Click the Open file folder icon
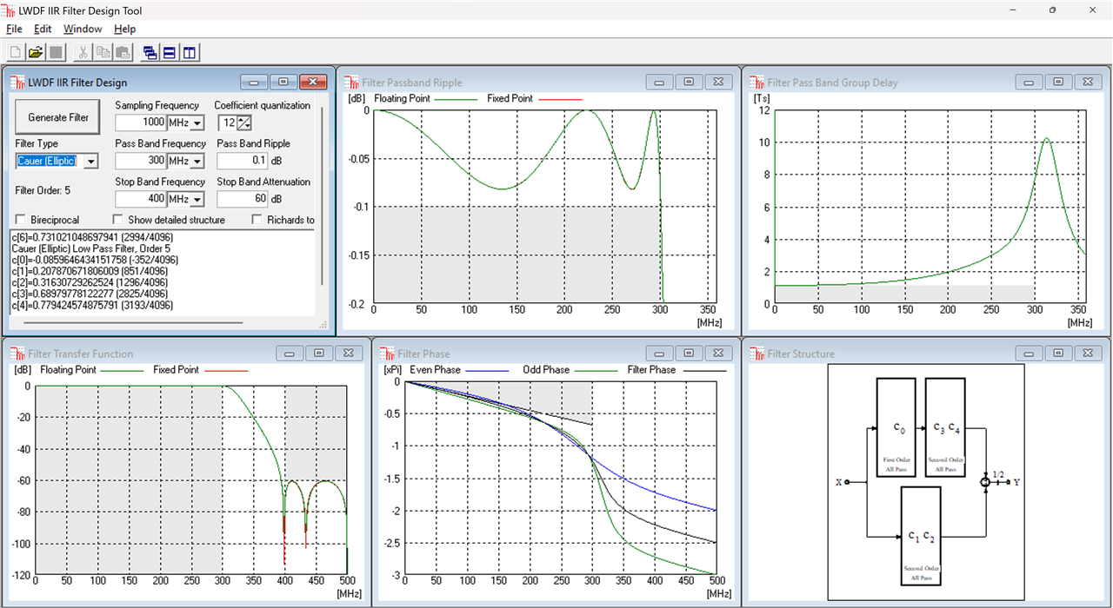Viewport: 1113px width, 608px height. pyautogui.click(x=36, y=52)
